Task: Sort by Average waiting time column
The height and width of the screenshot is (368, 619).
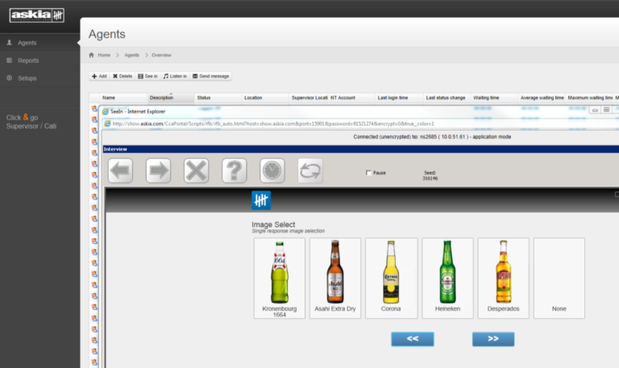Action: coord(542,97)
